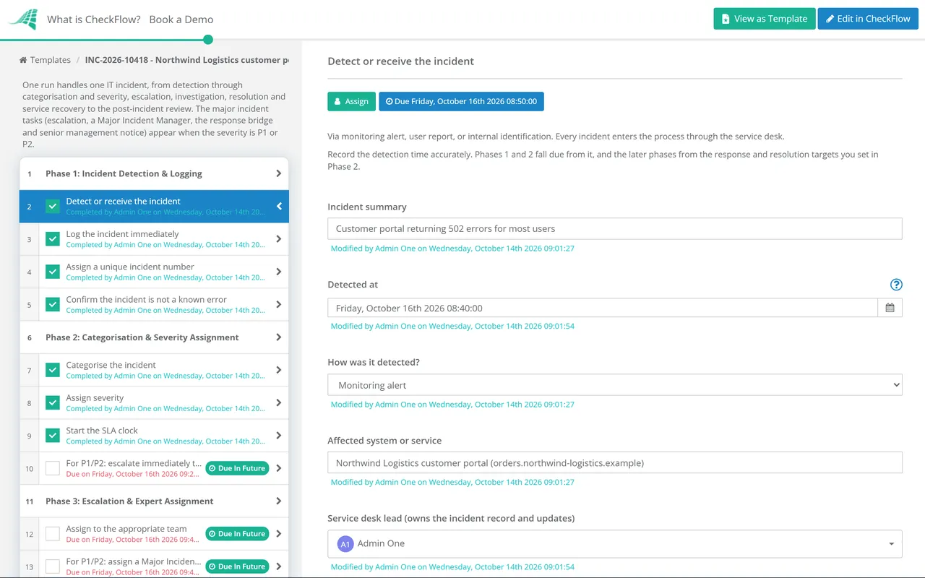Uncheck 'Categorise the incident' checkbox

[x=53, y=370]
